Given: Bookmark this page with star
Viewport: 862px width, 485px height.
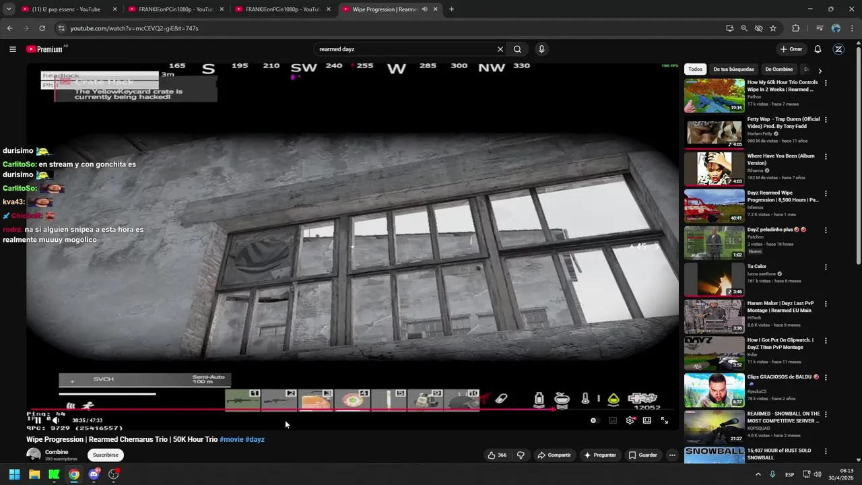Looking at the screenshot, I should [773, 28].
